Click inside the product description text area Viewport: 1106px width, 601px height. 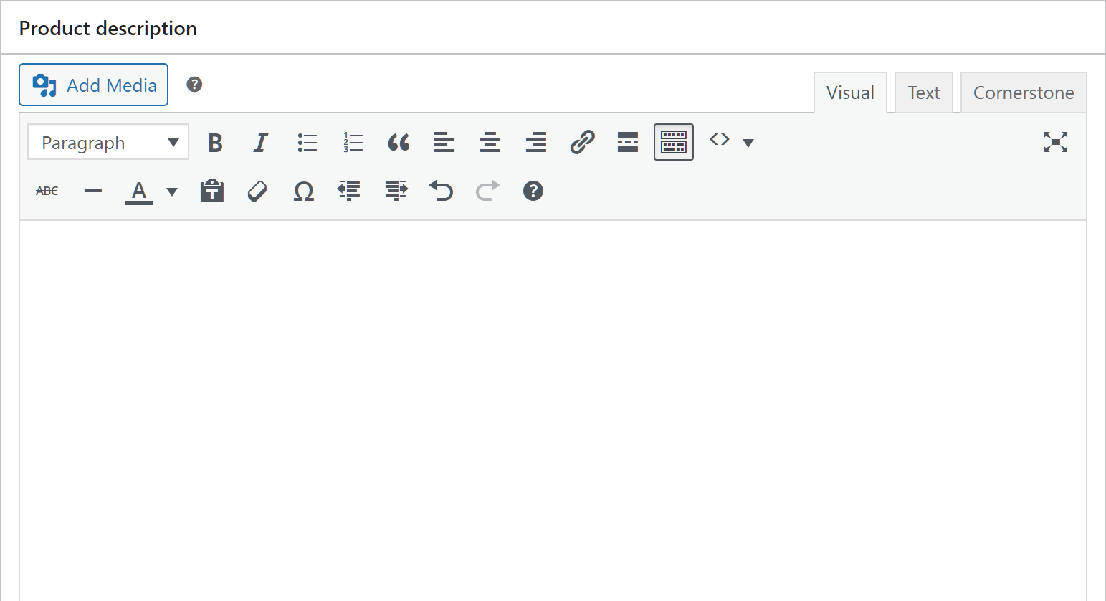(553, 410)
